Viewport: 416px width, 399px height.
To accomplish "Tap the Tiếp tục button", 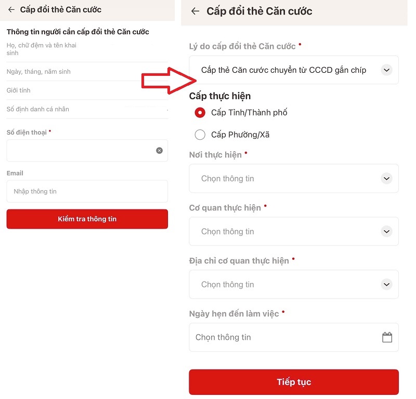I will click(x=293, y=382).
